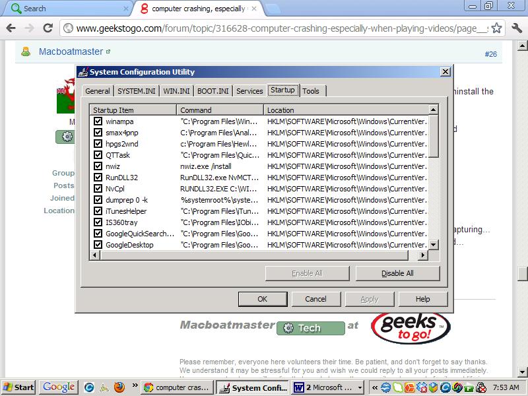Uncheck the NvCpl startup item
The image size is (528, 396).
[x=98, y=189]
